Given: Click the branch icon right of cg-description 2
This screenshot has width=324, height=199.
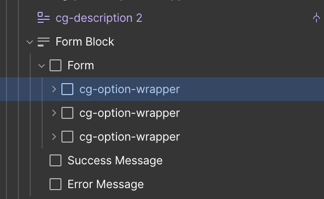Looking at the screenshot, I should click(x=317, y=18).
